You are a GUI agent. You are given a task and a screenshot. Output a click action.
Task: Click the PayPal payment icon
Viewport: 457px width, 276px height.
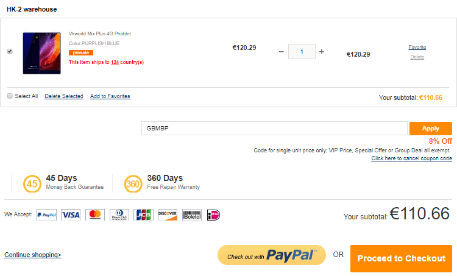click(47, 215)
